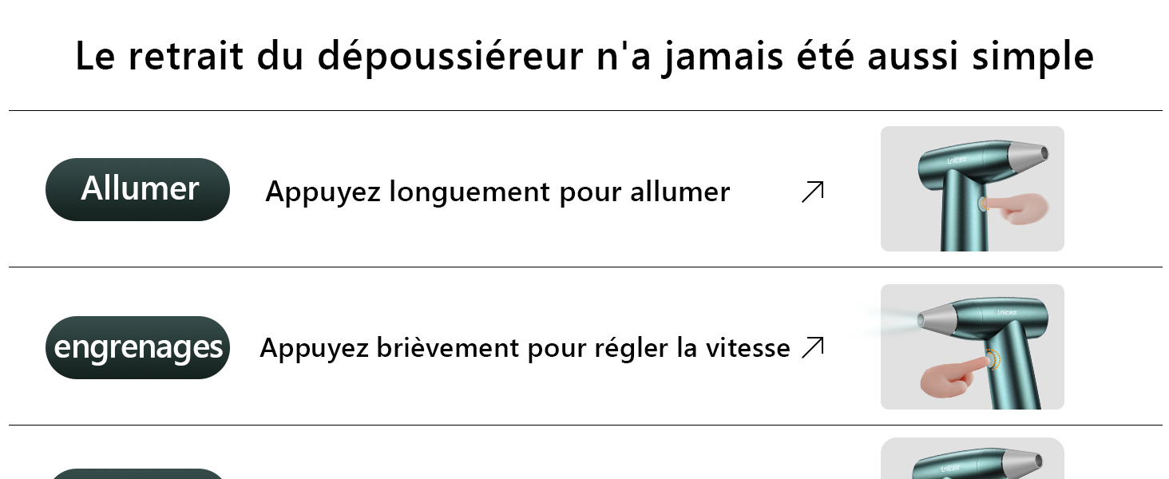Click the heading "Le retrait du dépoussiéreur"
Viewport: 1169px width, 479px height.
coord(584,57)
